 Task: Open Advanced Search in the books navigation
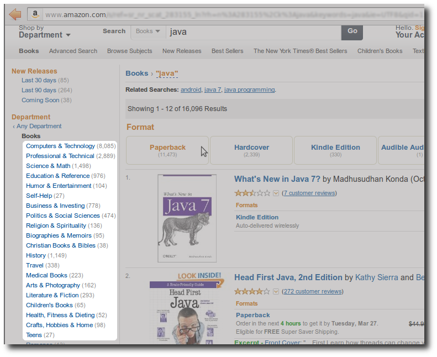coord(73,51)
